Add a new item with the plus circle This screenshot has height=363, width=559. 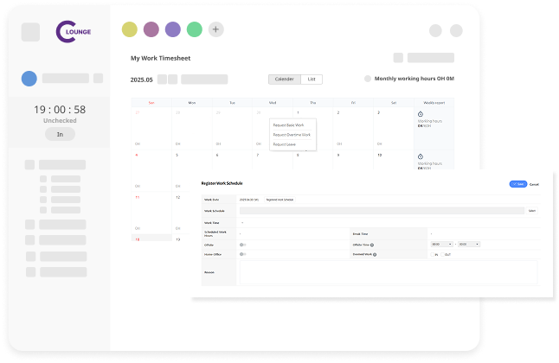click(215, 29)
